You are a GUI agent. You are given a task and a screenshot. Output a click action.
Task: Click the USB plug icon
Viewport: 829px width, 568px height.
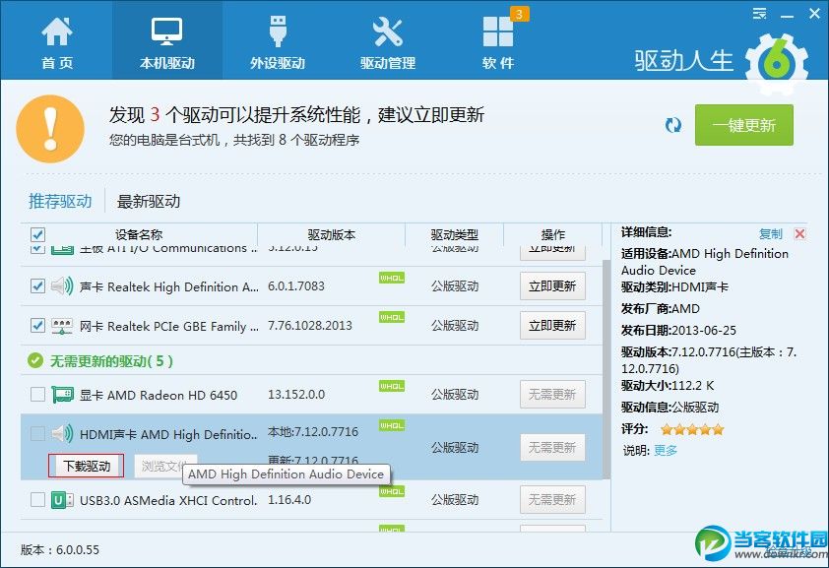[278, 31]
